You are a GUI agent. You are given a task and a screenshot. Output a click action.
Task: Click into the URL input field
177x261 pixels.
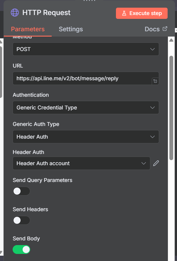point(82,78)
